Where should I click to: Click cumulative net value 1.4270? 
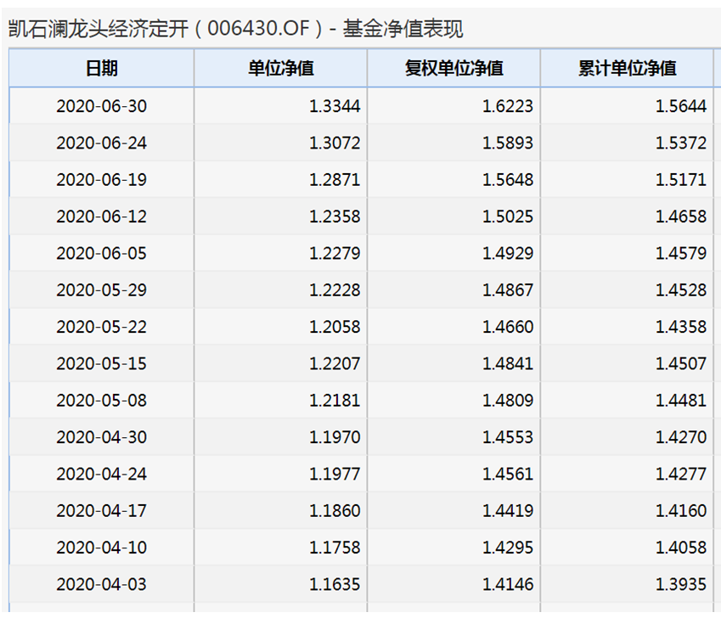pyautogui.click(x=681, y=437)
